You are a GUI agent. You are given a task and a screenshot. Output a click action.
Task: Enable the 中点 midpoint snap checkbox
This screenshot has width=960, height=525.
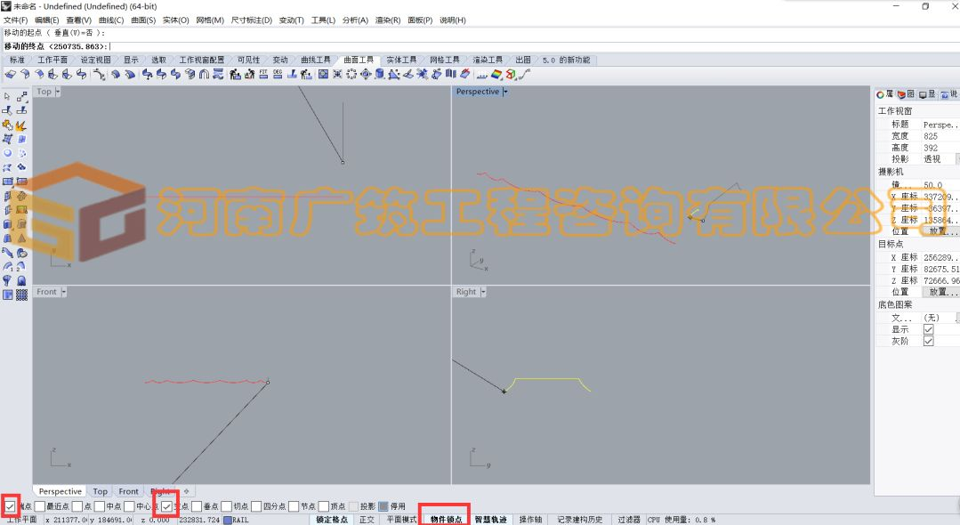(x=100, y=506)
